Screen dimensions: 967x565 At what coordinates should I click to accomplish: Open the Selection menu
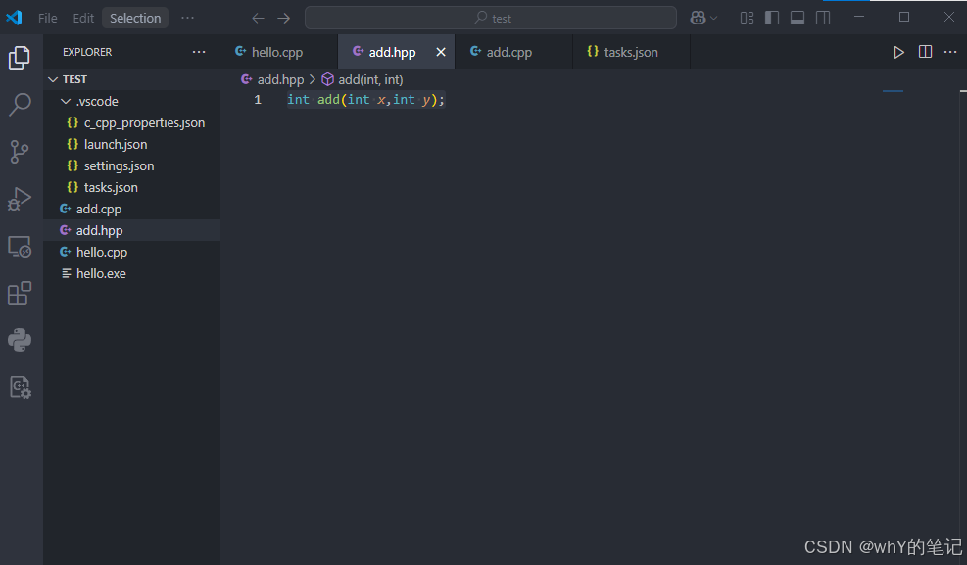point(135,18)
